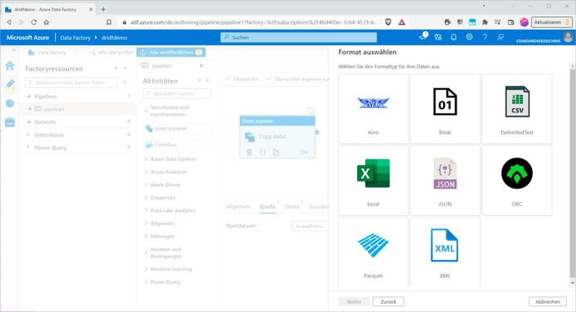
Task: Click the Abbrechen button
Action: 547,301
